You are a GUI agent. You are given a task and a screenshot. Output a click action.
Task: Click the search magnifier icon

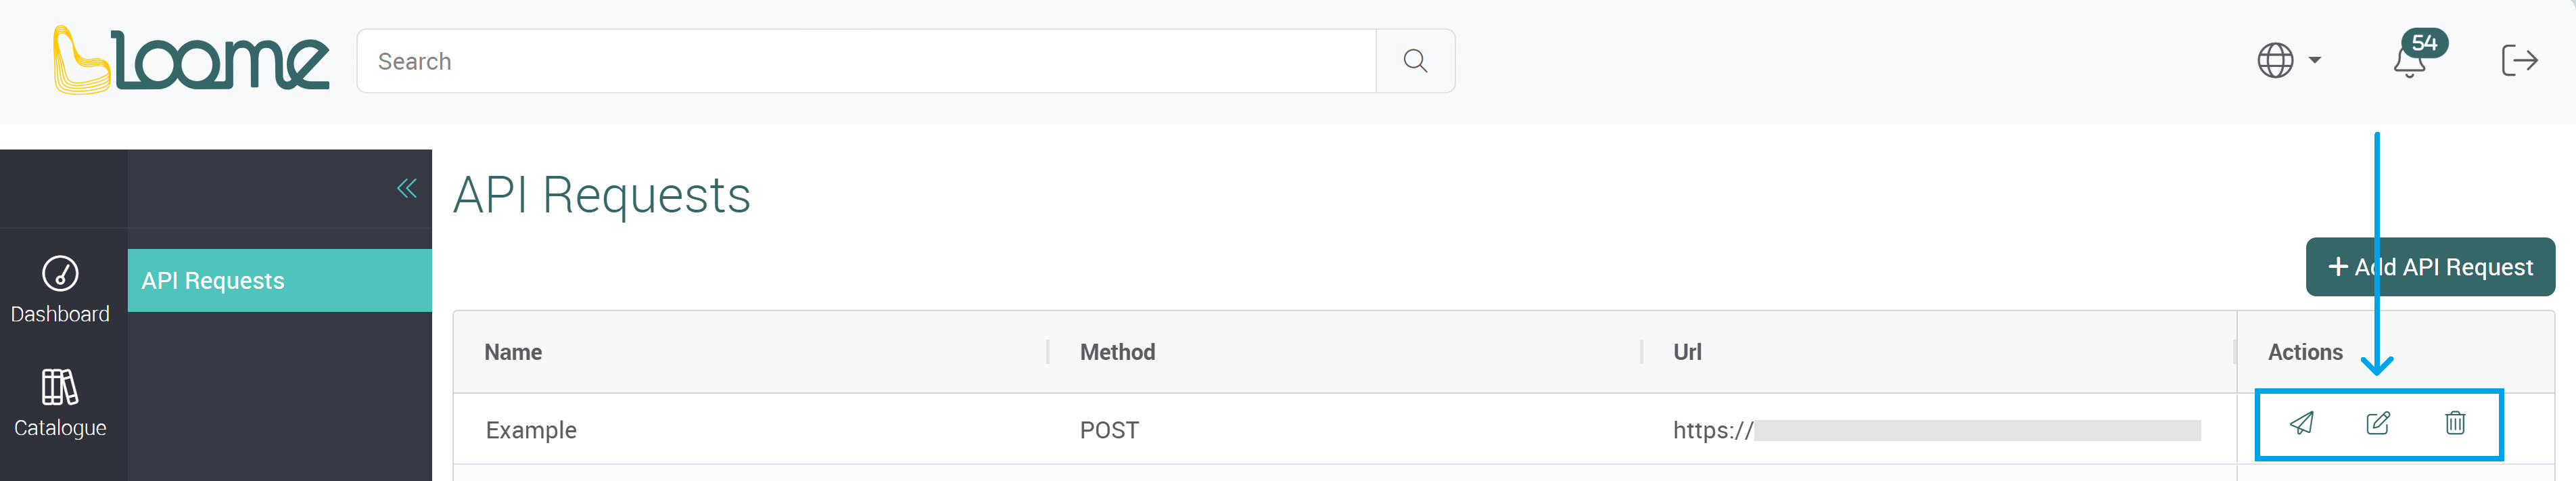coord(1414,61)
